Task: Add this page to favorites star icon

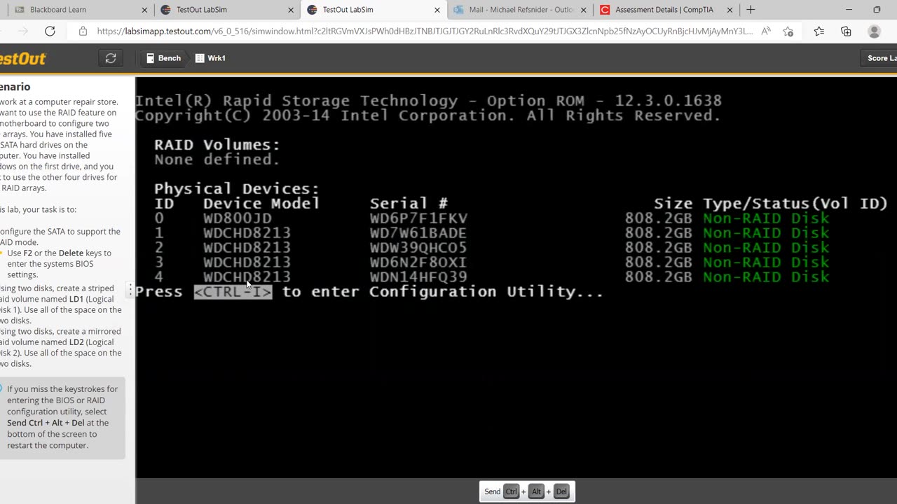Action: 788,31
